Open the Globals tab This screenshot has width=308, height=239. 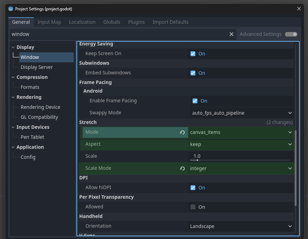112,22
